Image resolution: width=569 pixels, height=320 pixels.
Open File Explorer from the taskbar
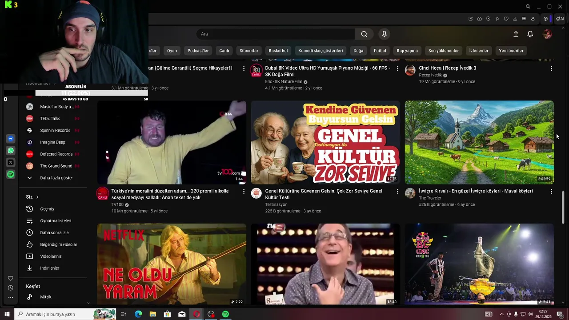(152, 314)
